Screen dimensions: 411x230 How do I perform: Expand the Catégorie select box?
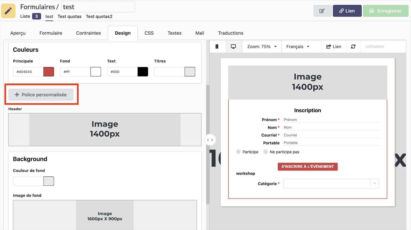click(x=331, y=184)
